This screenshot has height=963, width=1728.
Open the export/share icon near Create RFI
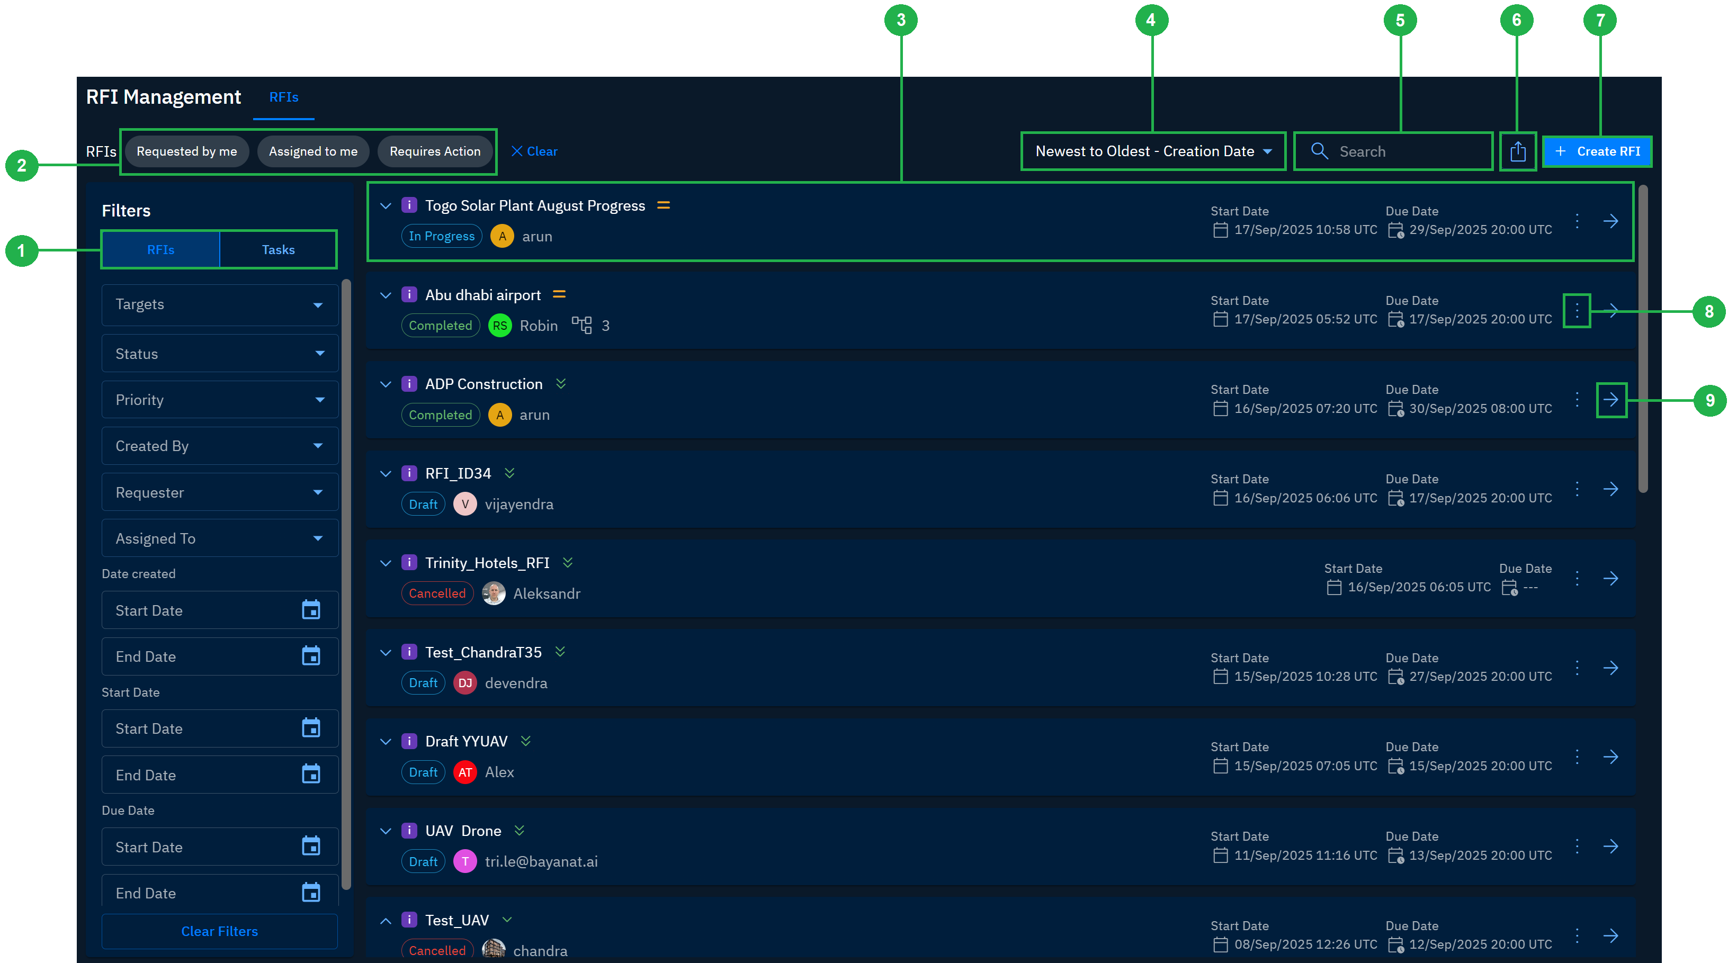tap(1518, 151)
